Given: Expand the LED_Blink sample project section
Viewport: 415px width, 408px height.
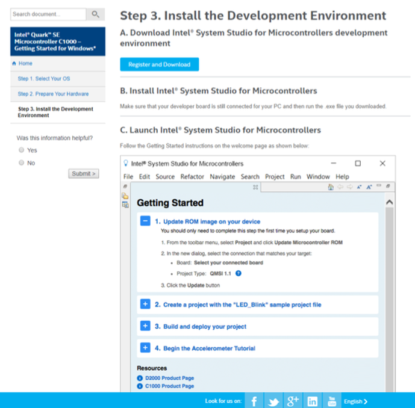Looking at the screenshot, I should pos(145,304).
